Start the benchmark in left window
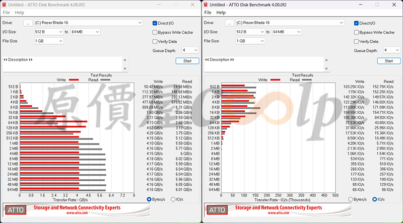The image size is (403, 223). [x=187, y=61]
